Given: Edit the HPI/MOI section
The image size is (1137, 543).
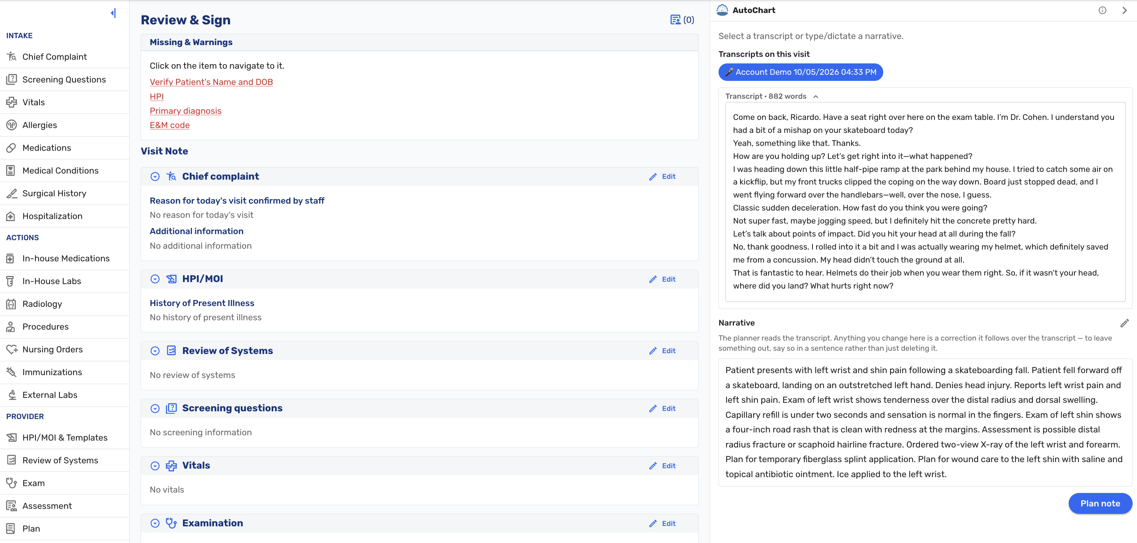Looking at the screenshot, I should (x=662, y=279).
